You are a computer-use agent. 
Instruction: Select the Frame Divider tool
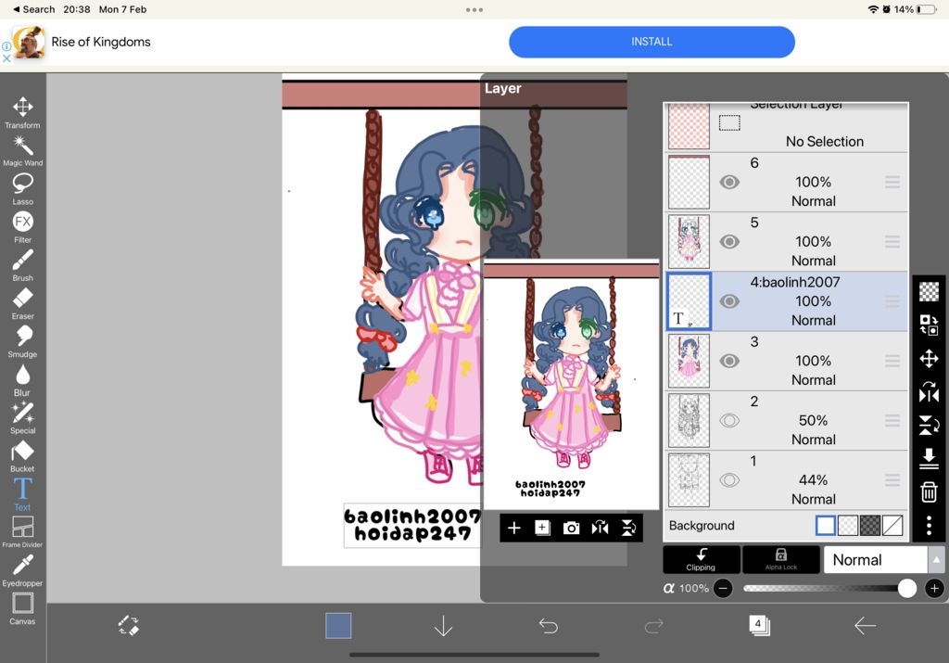click(x=22, y=532)
